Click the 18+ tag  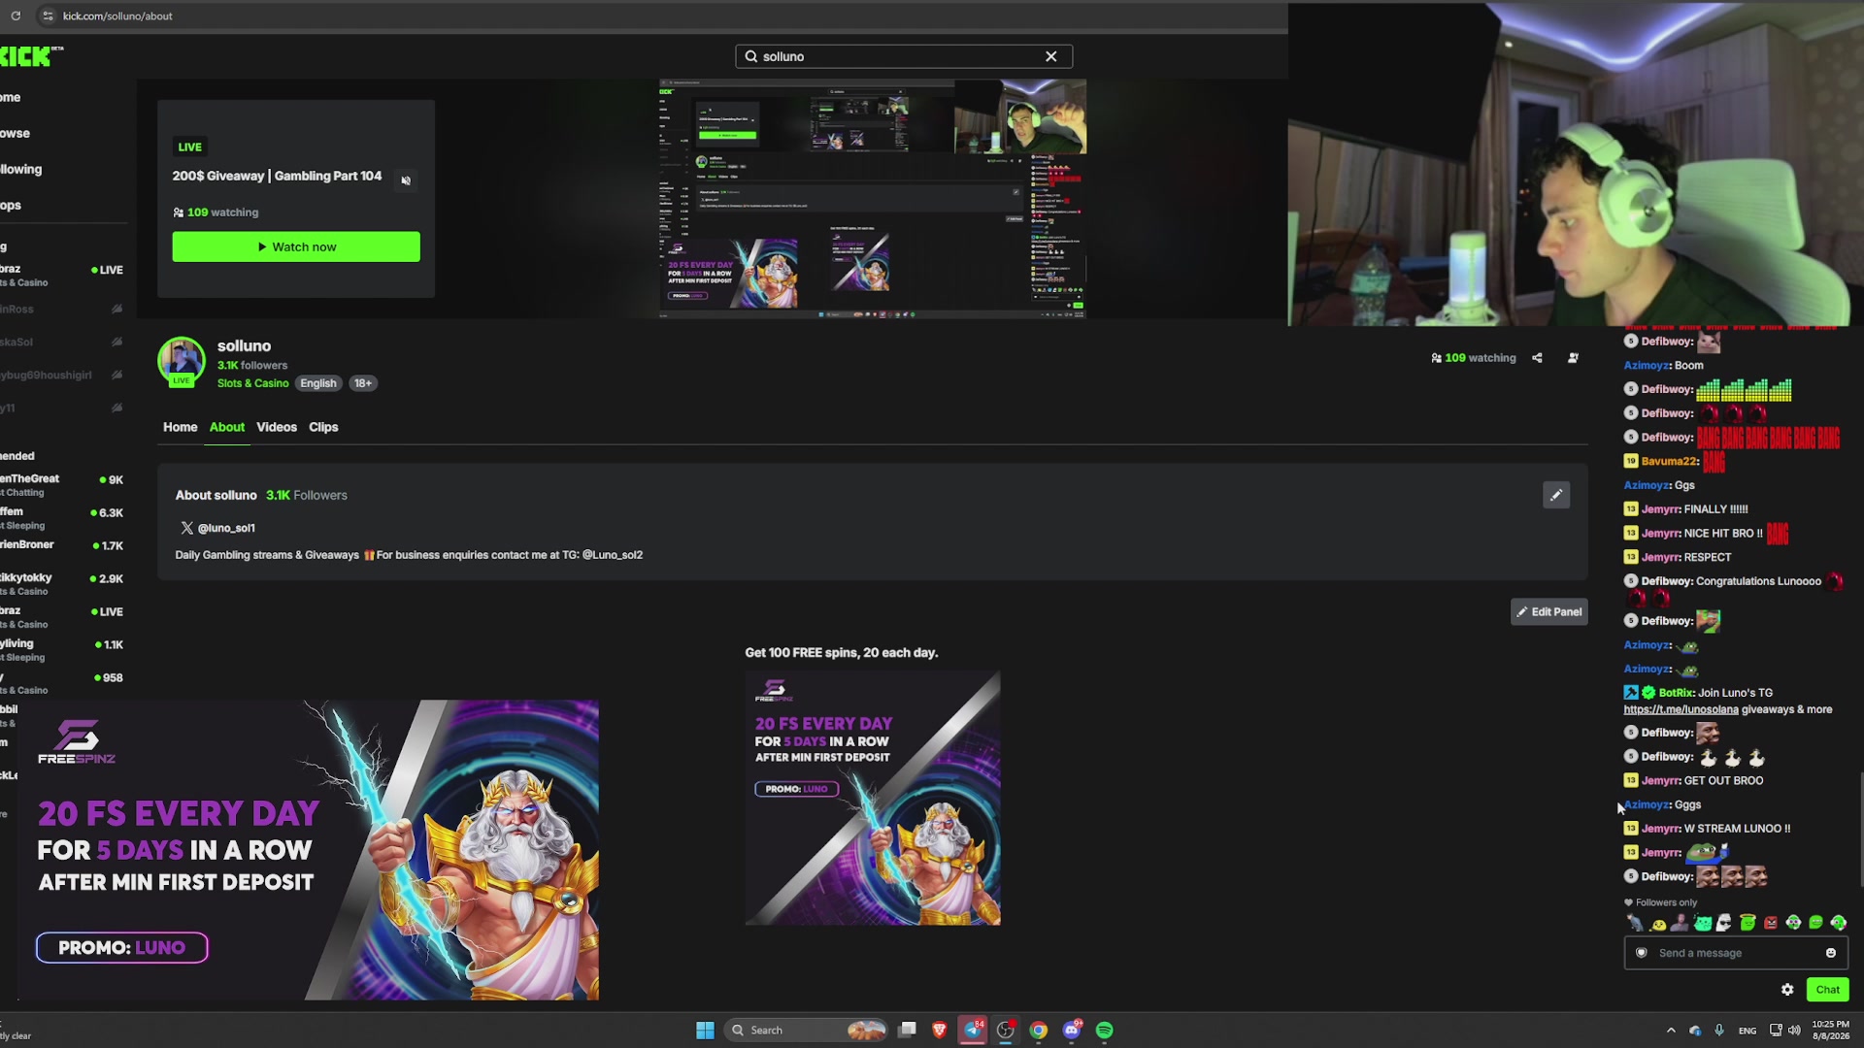363,383
